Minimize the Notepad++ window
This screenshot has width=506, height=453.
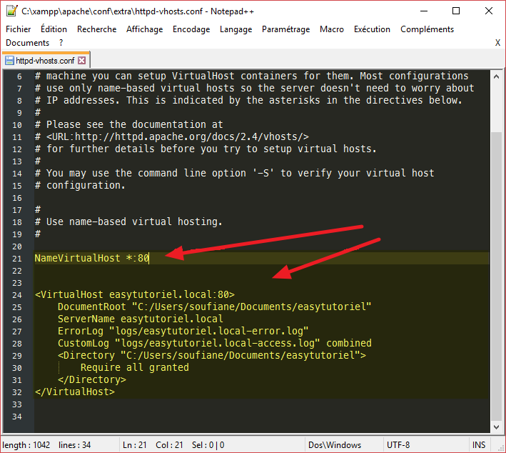point(424,11)
